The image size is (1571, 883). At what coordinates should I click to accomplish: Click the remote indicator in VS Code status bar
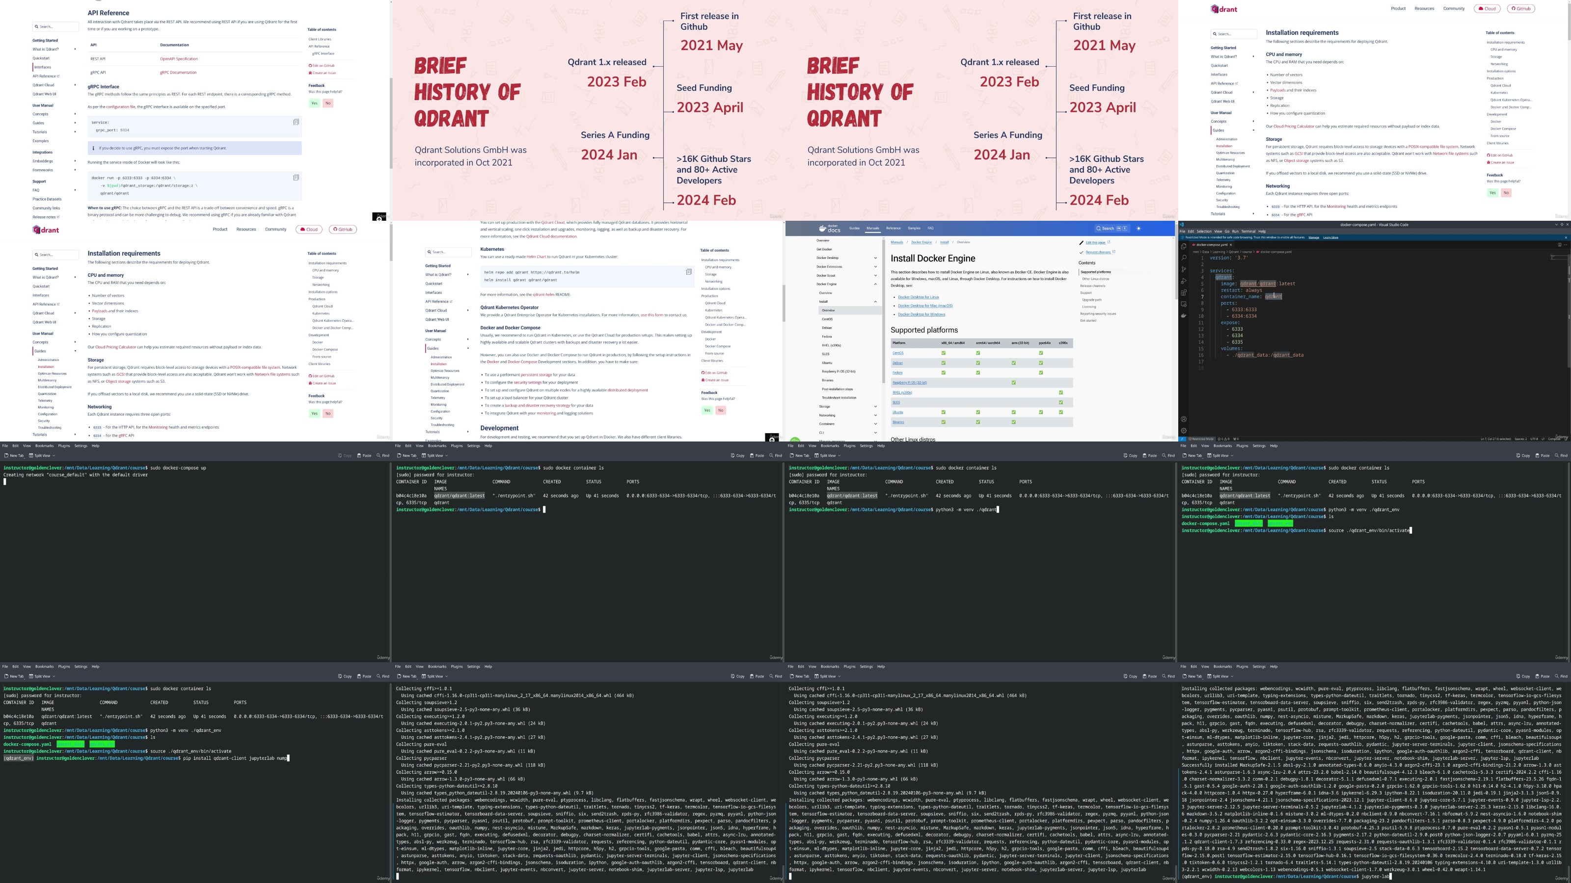click(1182, 439)
